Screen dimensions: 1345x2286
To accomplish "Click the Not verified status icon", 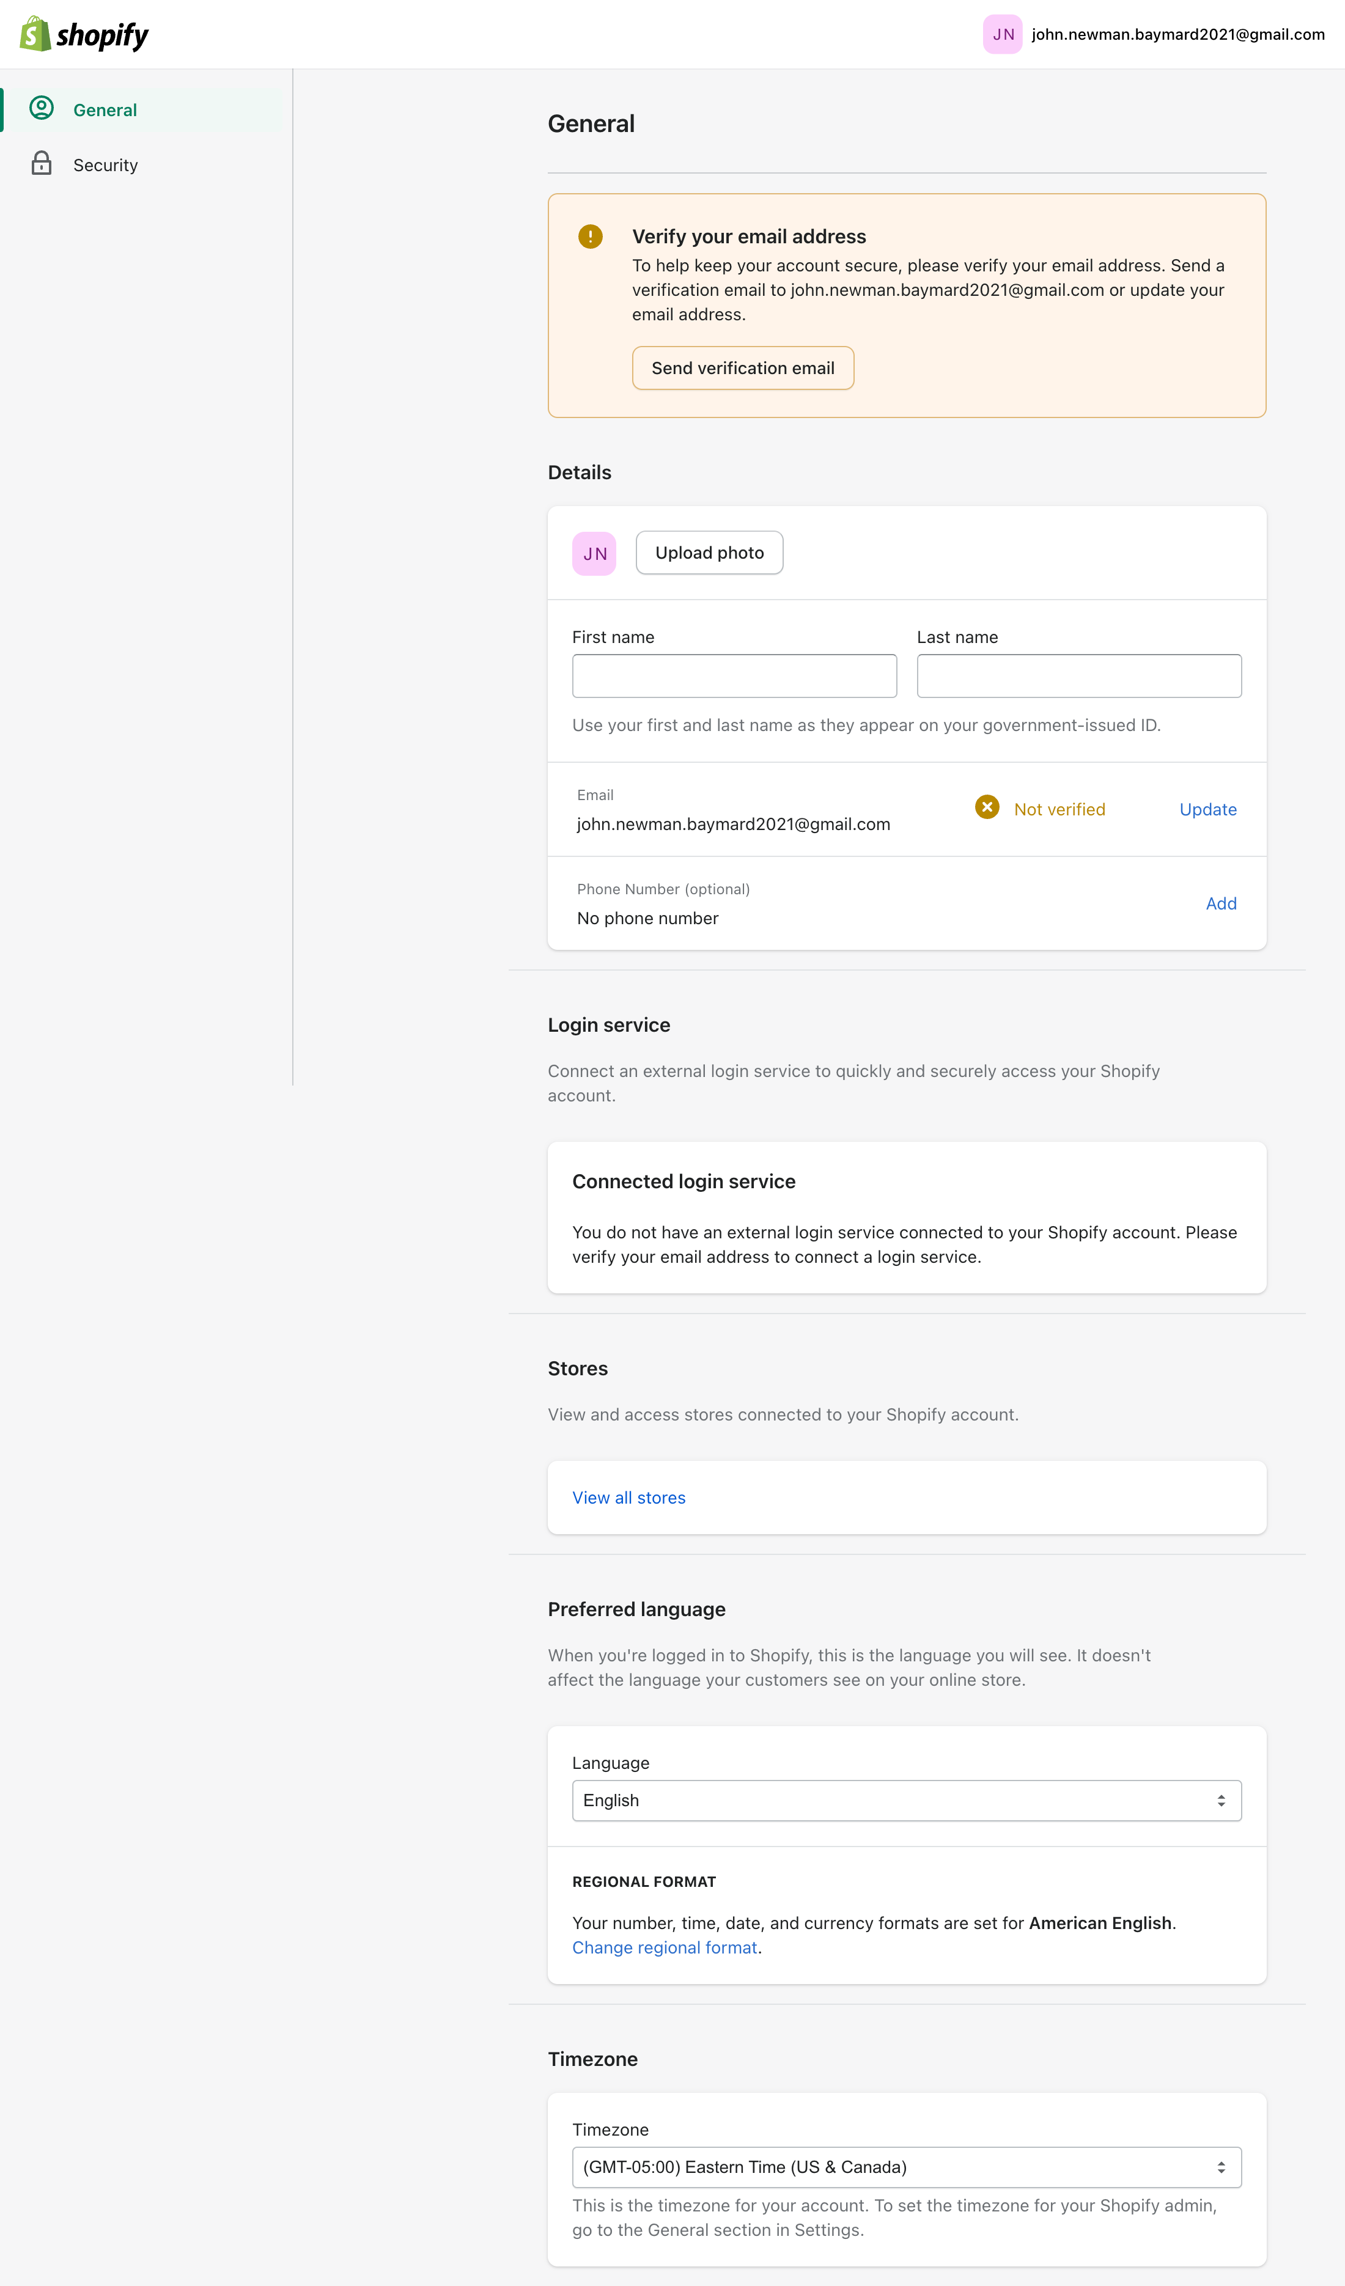I will tap(987, 807).
